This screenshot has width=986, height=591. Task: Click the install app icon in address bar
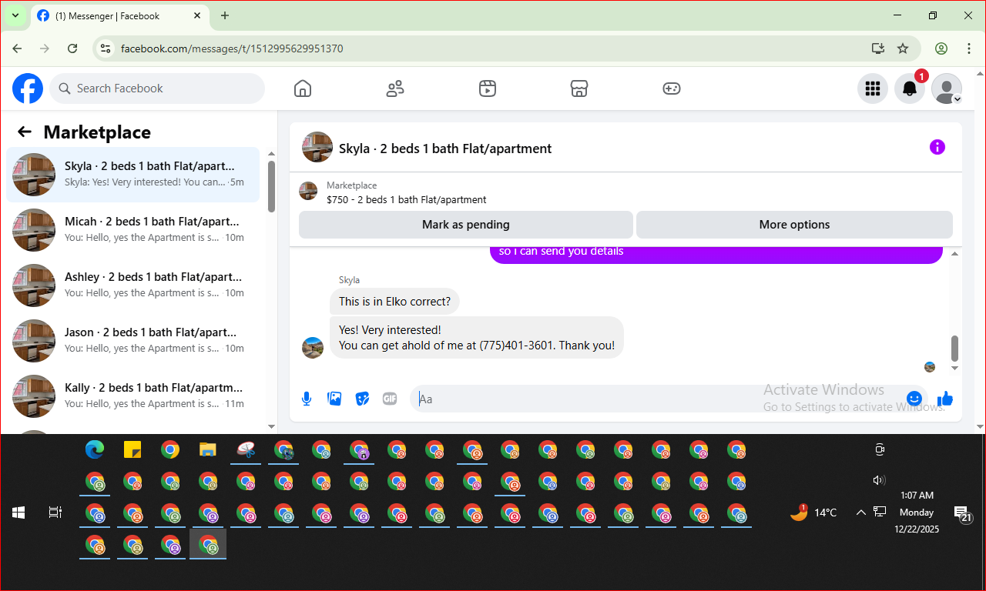point(877,48)
